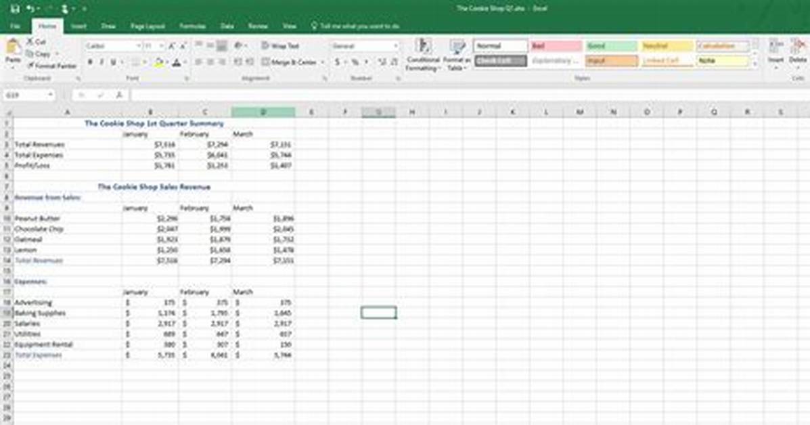The height and width of the screenshot is (425, 810).
Task: Select column D header
Action: (263, 112)
